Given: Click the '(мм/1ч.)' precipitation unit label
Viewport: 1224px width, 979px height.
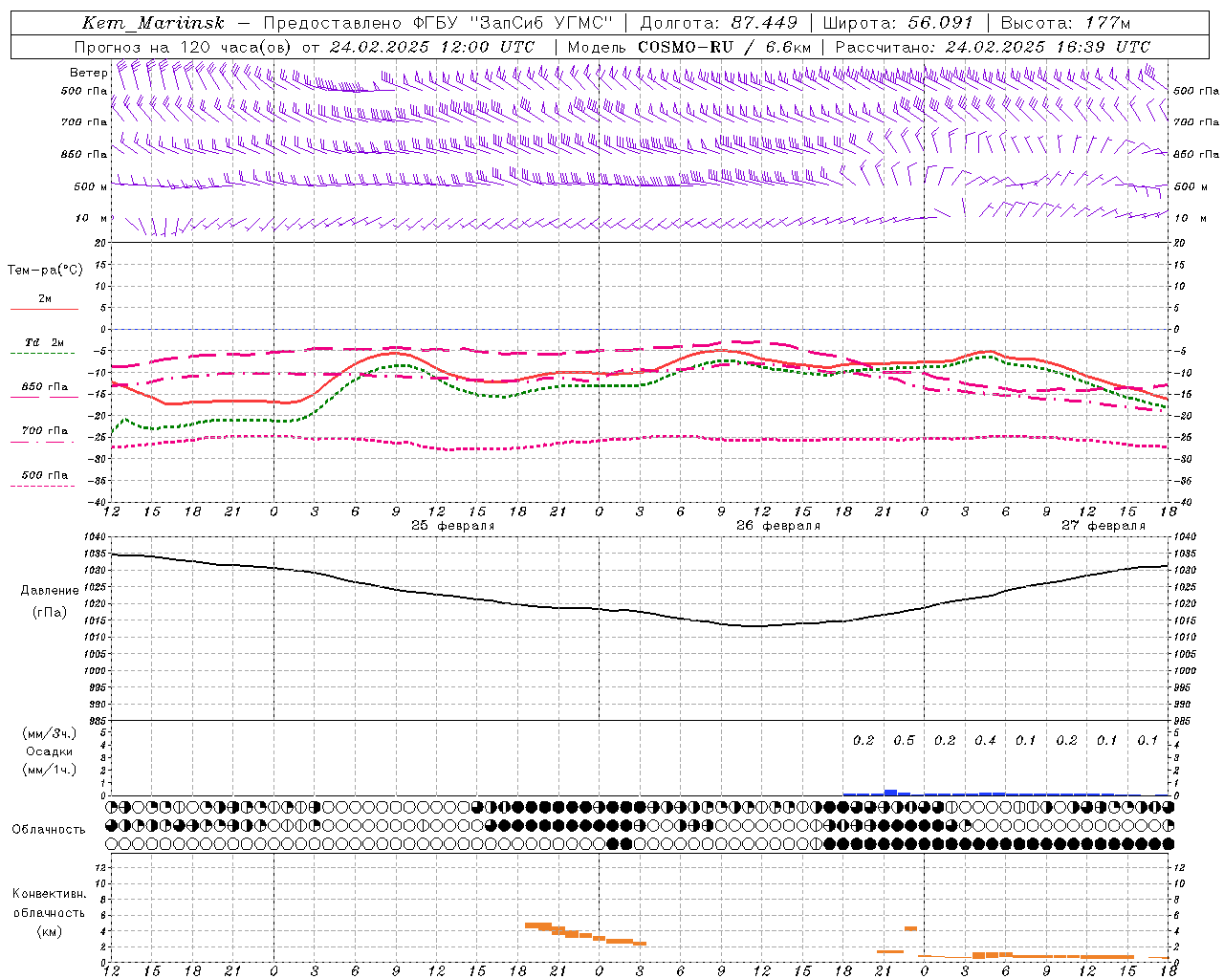Looking at the screenshot, I should point(49,770).
